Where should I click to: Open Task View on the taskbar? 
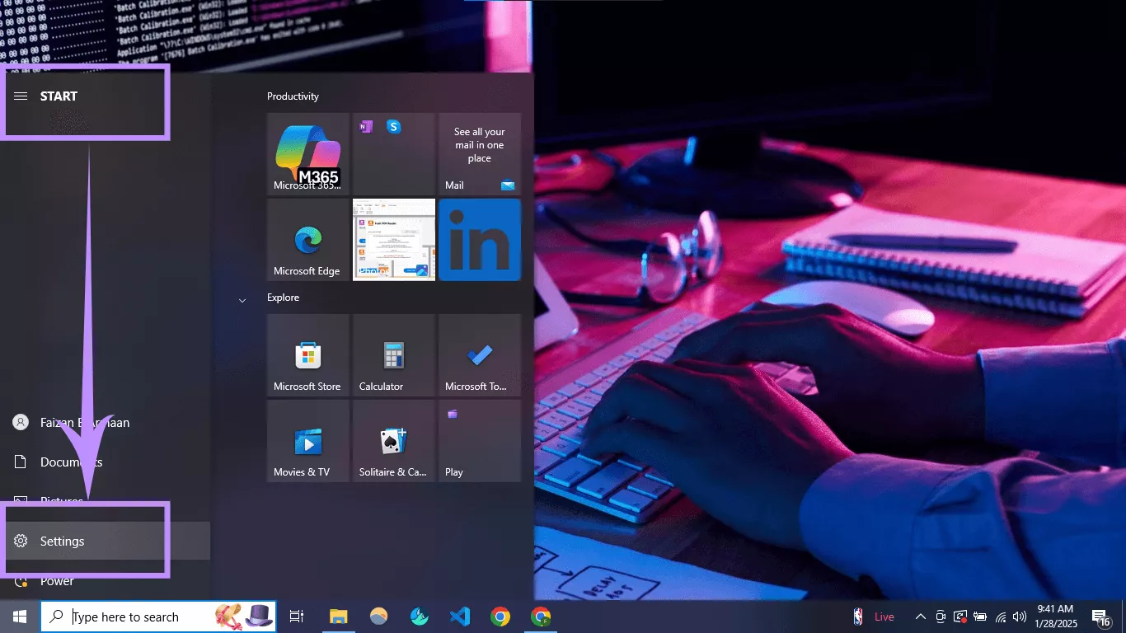[296, 616]
